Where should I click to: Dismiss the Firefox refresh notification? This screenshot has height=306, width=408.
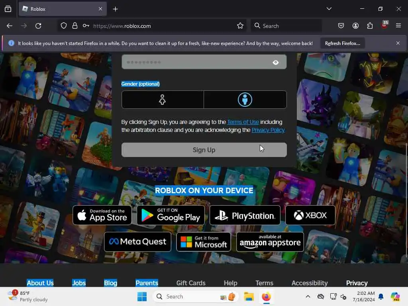398,43
